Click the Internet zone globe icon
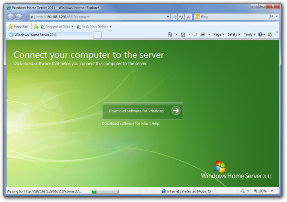This screenshot has width=287, height=202. tap(164, 191)
